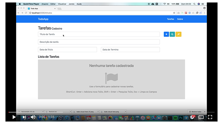Open Telegram in the Dock
The width and height of the screenshot is (222, 125).
point(186,118)
